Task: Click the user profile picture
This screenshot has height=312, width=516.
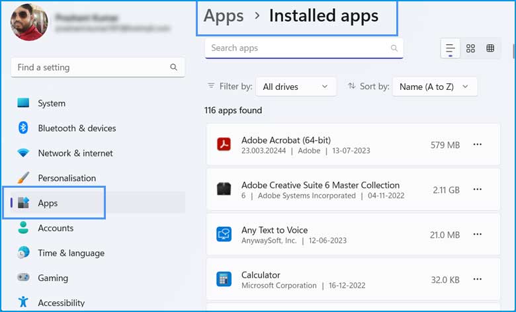Action: pyautogui.click(x=29, y=22)
